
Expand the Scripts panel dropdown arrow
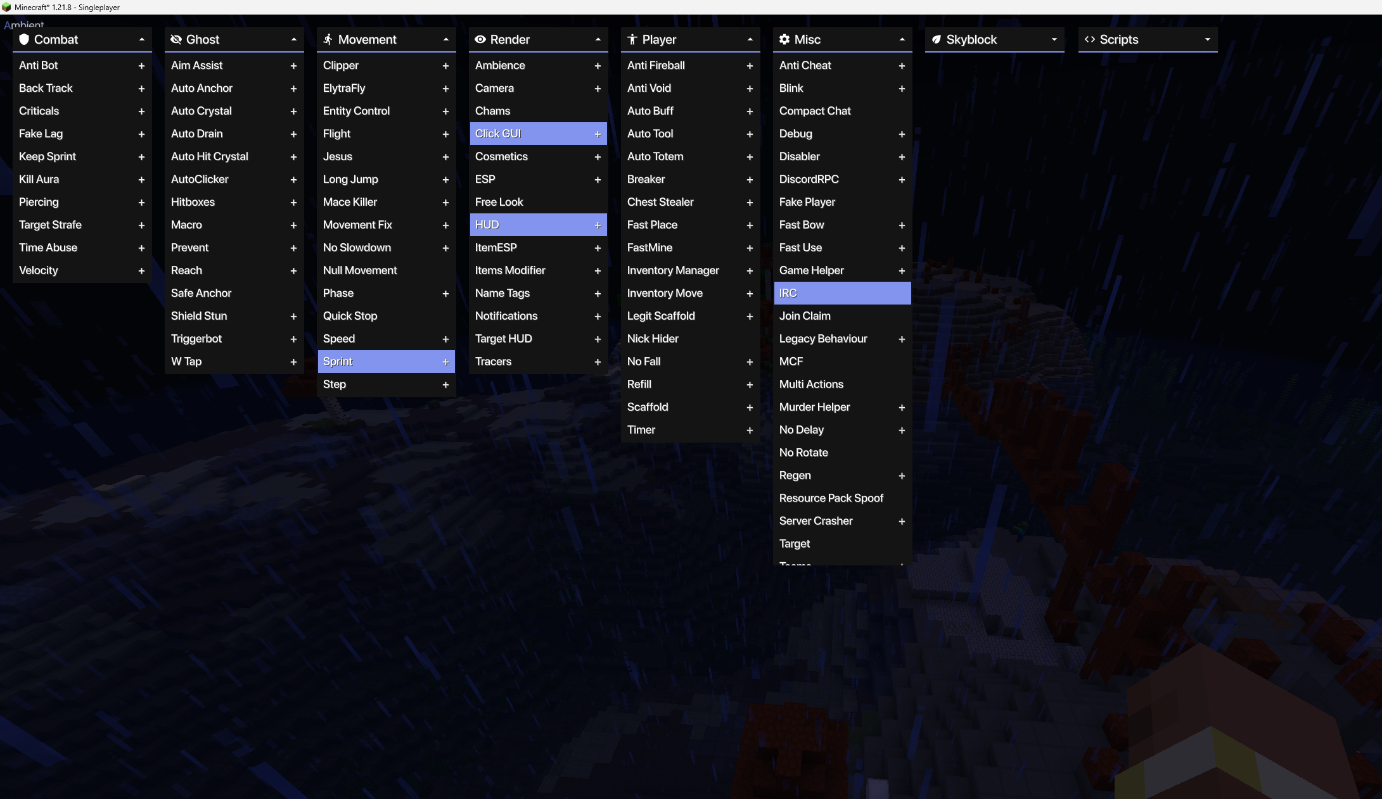pyautogui.click(x=1207, y=39)
